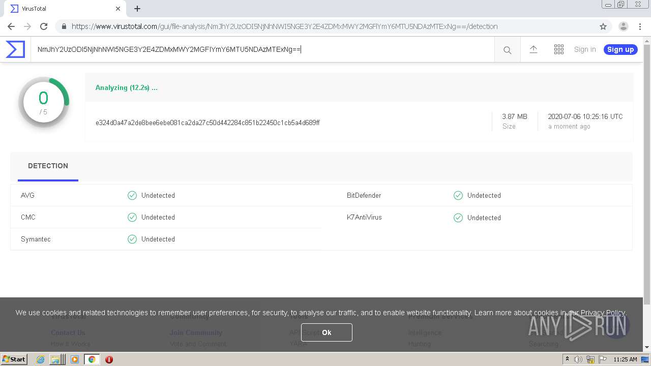Screen dimensions: 651x366
Task: Switch to the DETECTION tab
Action: 48,166
